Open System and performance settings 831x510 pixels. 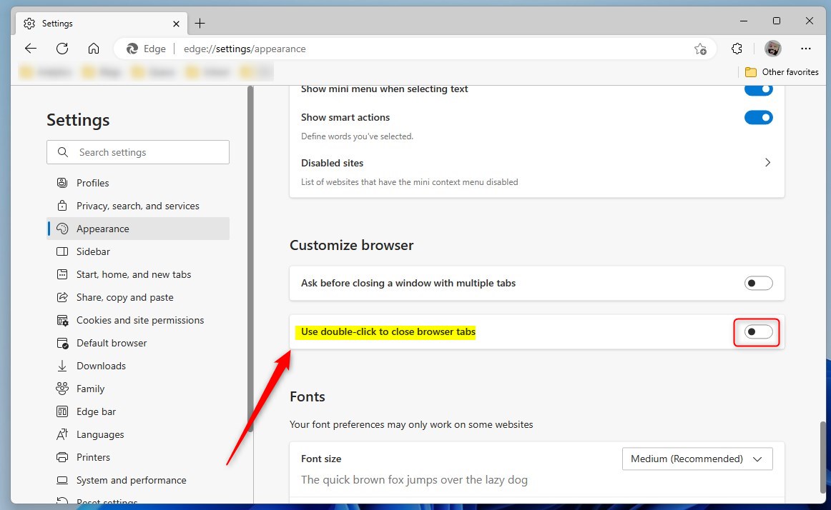click(x=131, y=480)
